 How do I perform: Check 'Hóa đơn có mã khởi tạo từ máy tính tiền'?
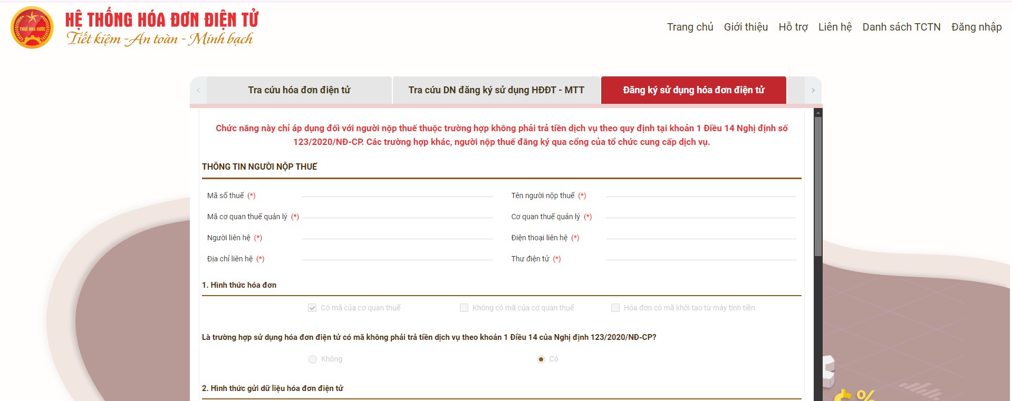[615, 308]
